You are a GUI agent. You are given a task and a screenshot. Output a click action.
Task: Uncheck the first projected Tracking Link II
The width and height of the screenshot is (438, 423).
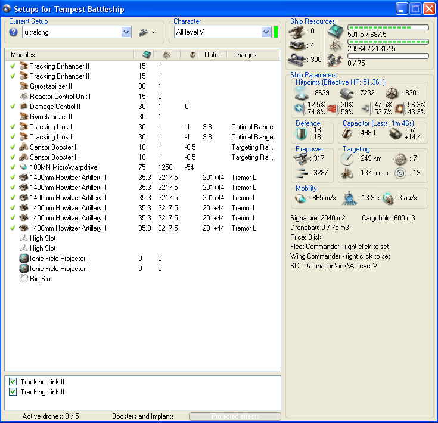click(x=13, y=382)
